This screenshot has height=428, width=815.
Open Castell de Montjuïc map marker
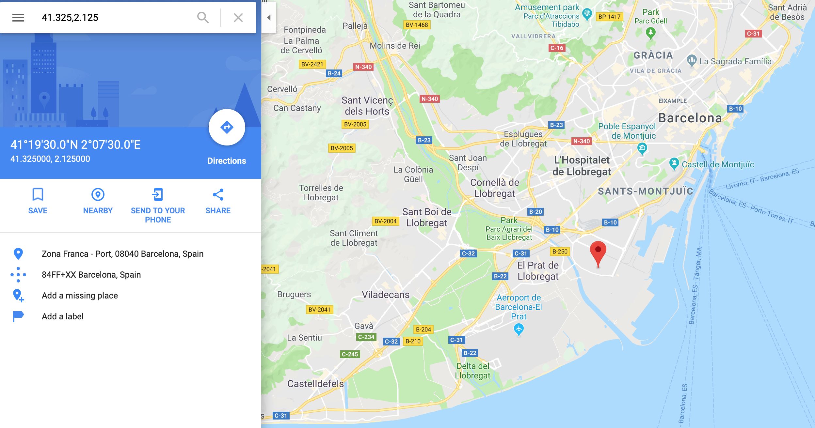tap(674, 164)
